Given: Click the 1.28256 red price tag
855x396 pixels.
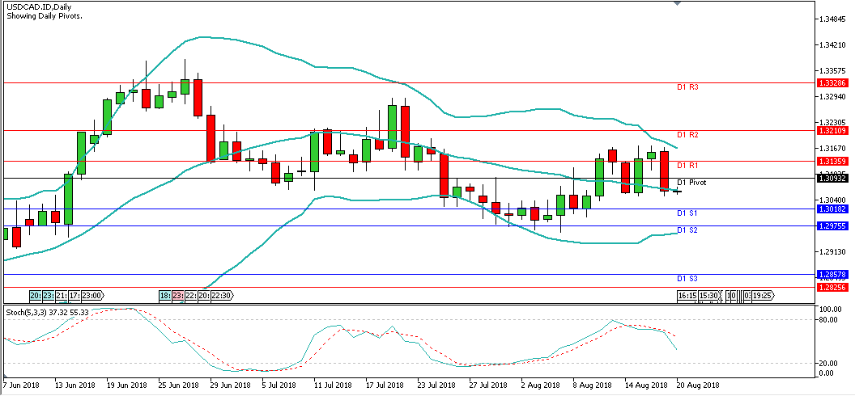Looking at the screenshot, I should coord(832,287).
